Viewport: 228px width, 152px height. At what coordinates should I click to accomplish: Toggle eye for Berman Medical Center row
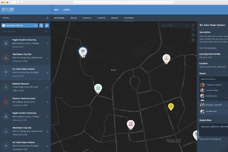[47, 102]
